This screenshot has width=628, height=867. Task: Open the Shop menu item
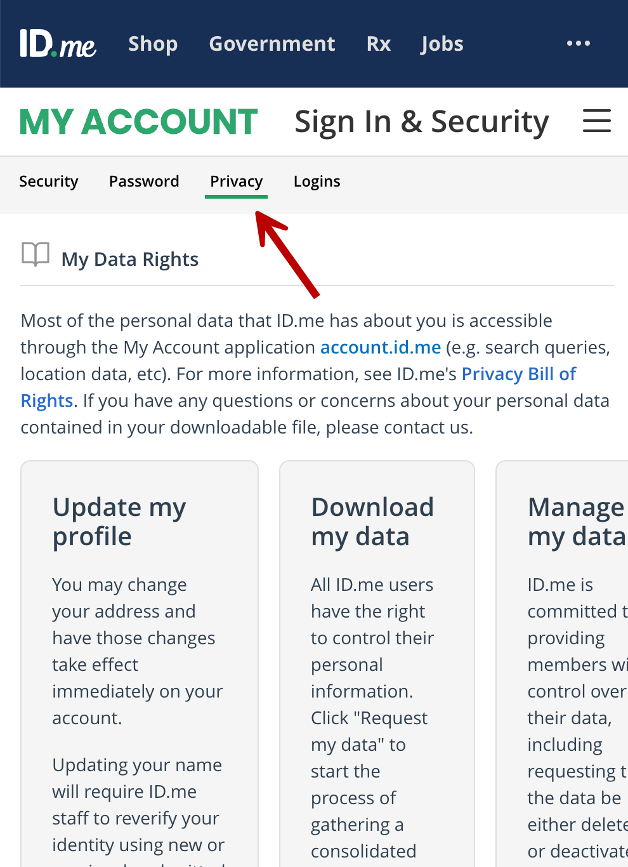tap(153, 44)
